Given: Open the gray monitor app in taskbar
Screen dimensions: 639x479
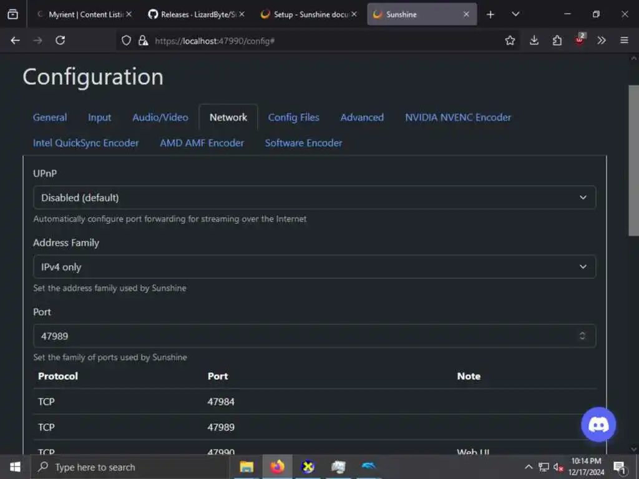Looking at the screenshot, I should (338, 467).
